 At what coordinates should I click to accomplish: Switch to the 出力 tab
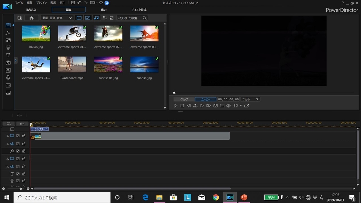pos(103,10)
